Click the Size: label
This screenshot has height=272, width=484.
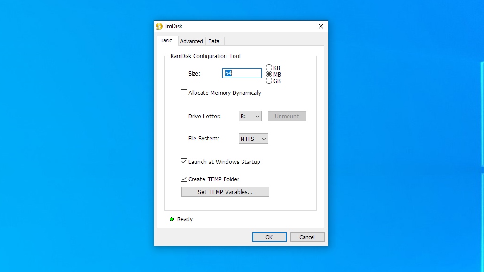194,73
